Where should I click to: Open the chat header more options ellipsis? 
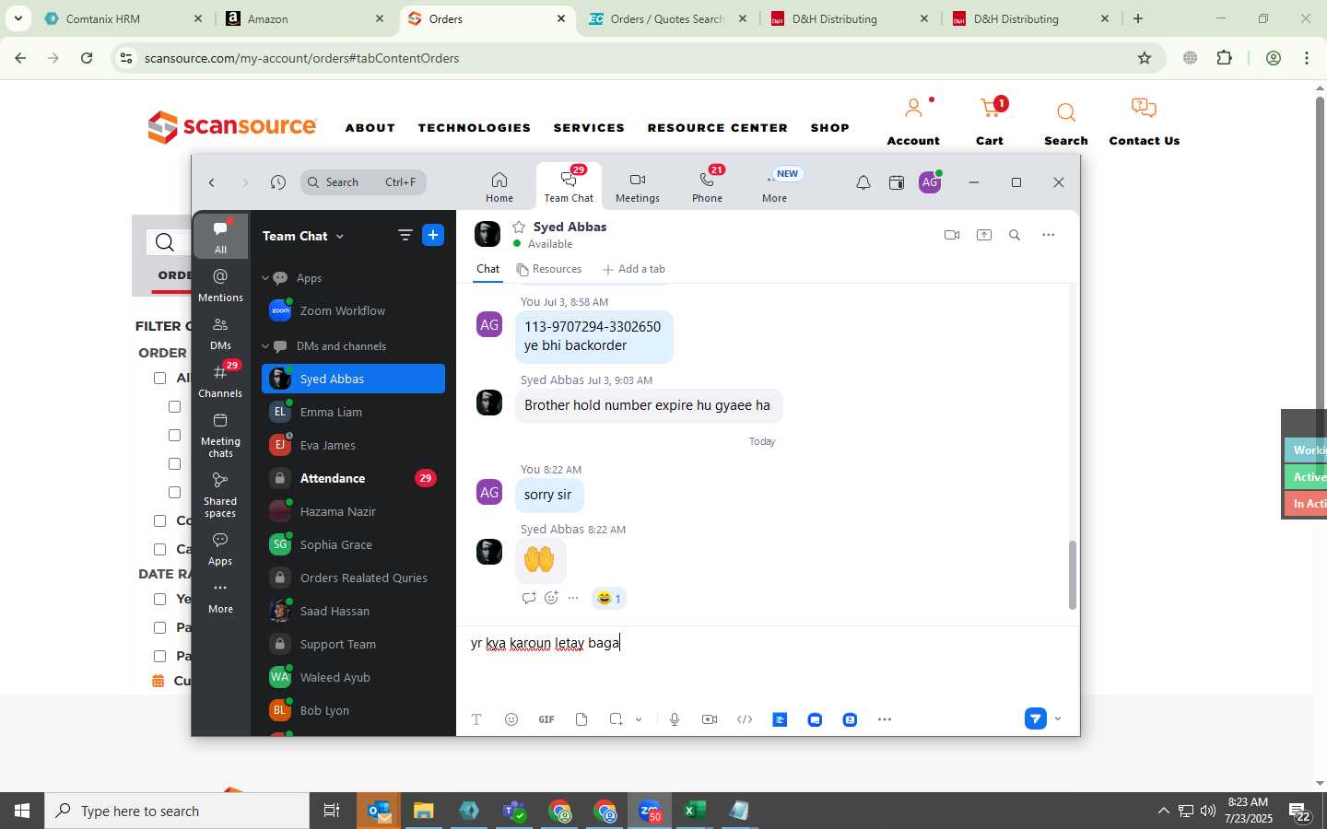1048,235
